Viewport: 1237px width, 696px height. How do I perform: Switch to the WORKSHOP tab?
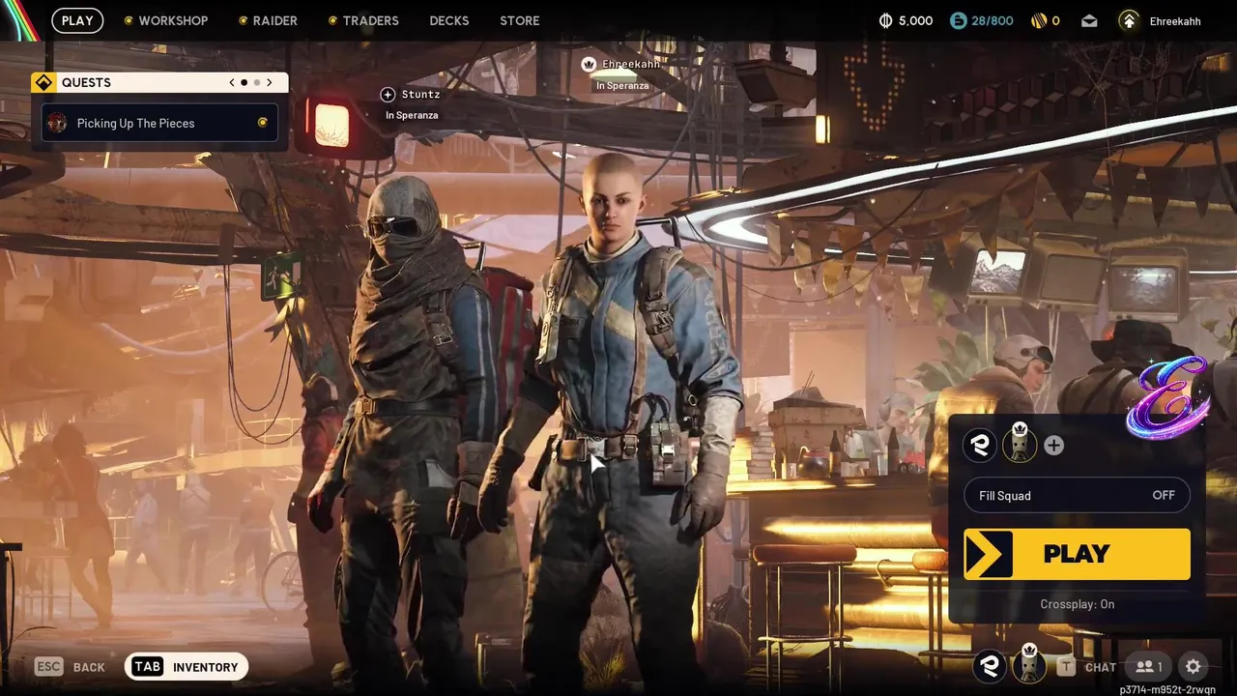pos(165,20)
